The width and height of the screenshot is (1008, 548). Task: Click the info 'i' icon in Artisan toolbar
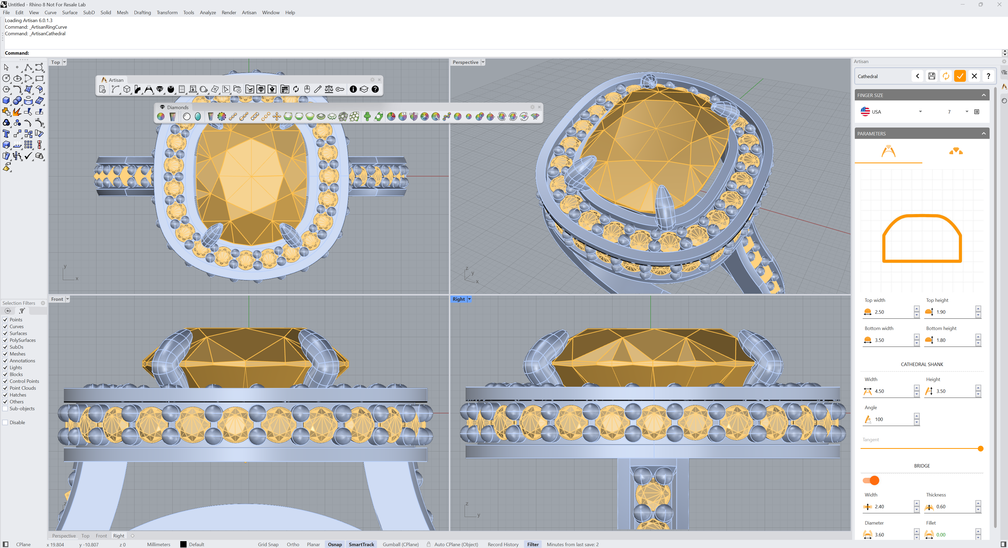353,89
